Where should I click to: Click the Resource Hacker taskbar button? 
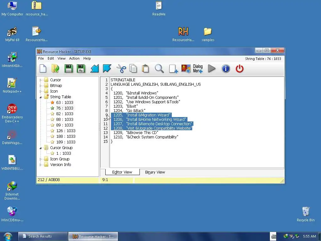click(x=93, y=236)
